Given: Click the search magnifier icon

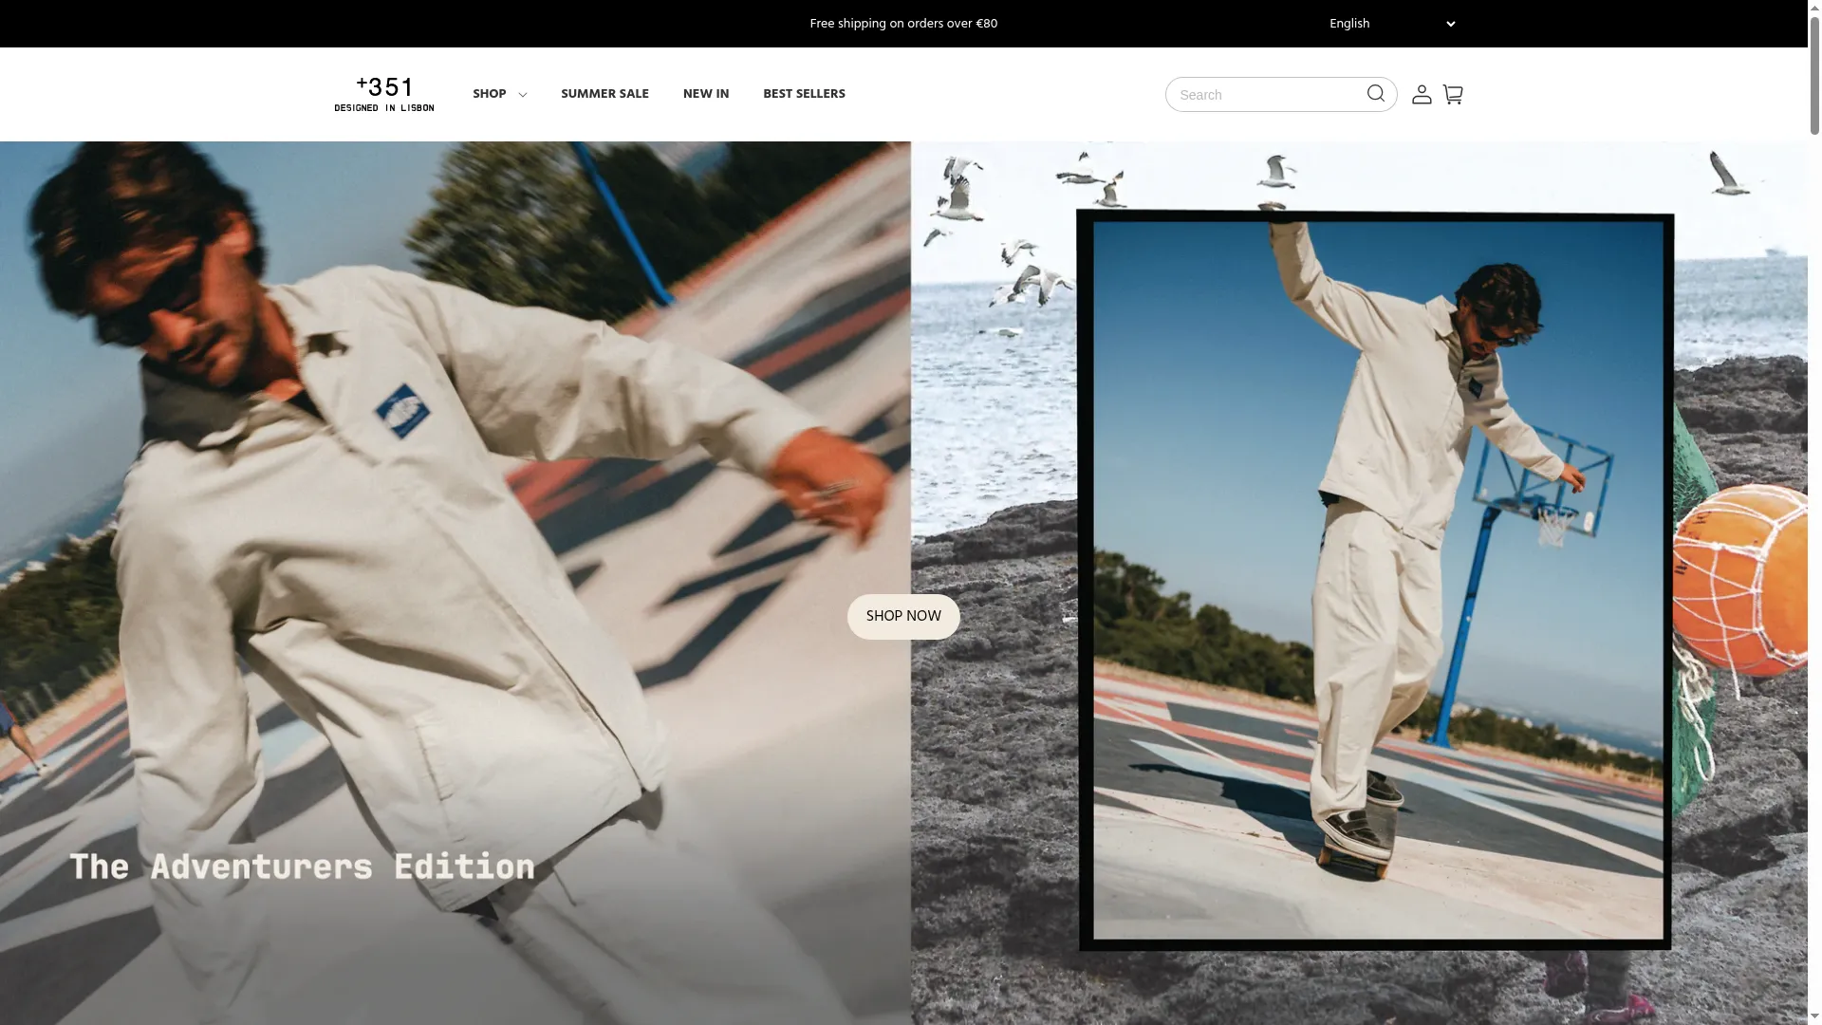Looking at the screenshot, I should 1376,93.
